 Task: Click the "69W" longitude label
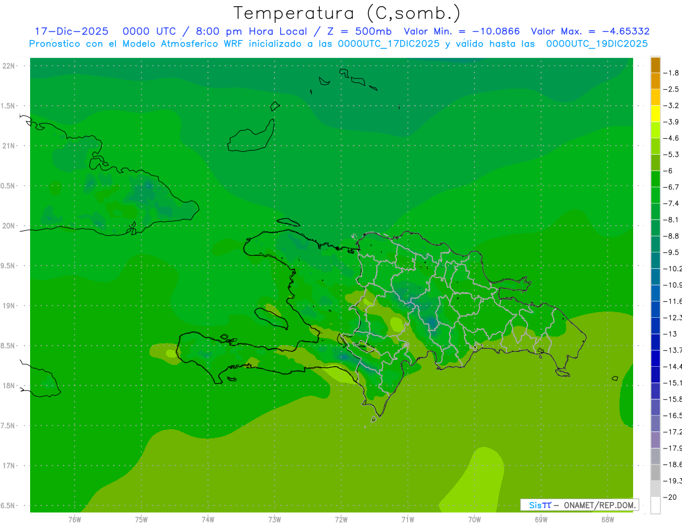pos(541,520)
